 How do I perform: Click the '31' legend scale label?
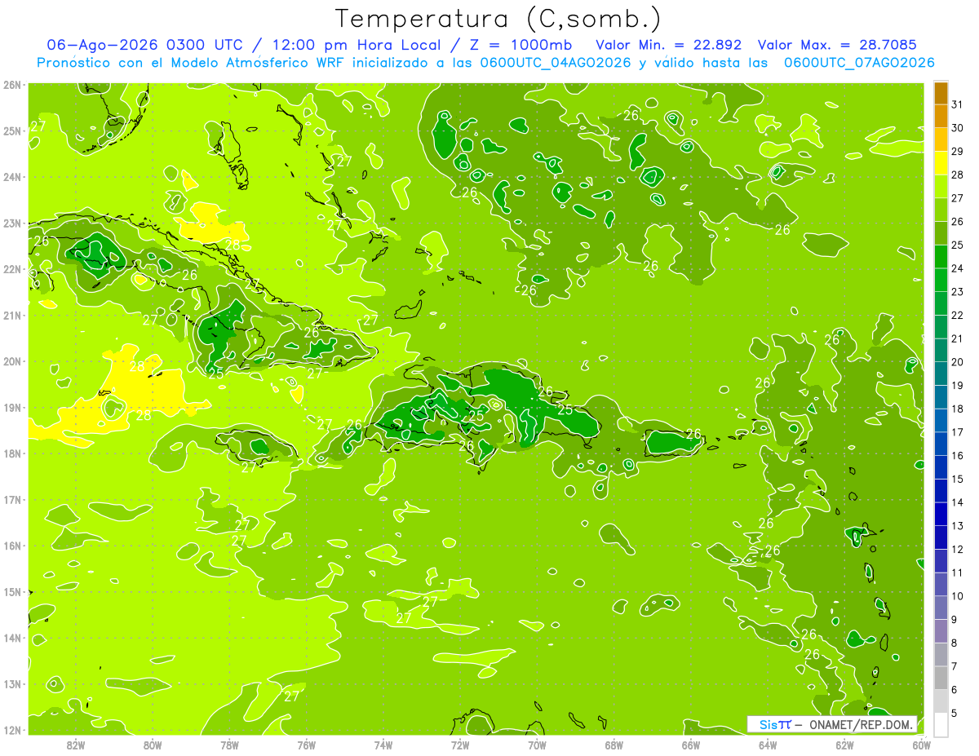[x=957, y=104]
